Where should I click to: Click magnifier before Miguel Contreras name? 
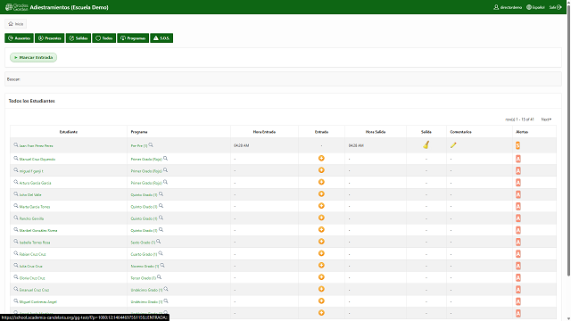16,301
